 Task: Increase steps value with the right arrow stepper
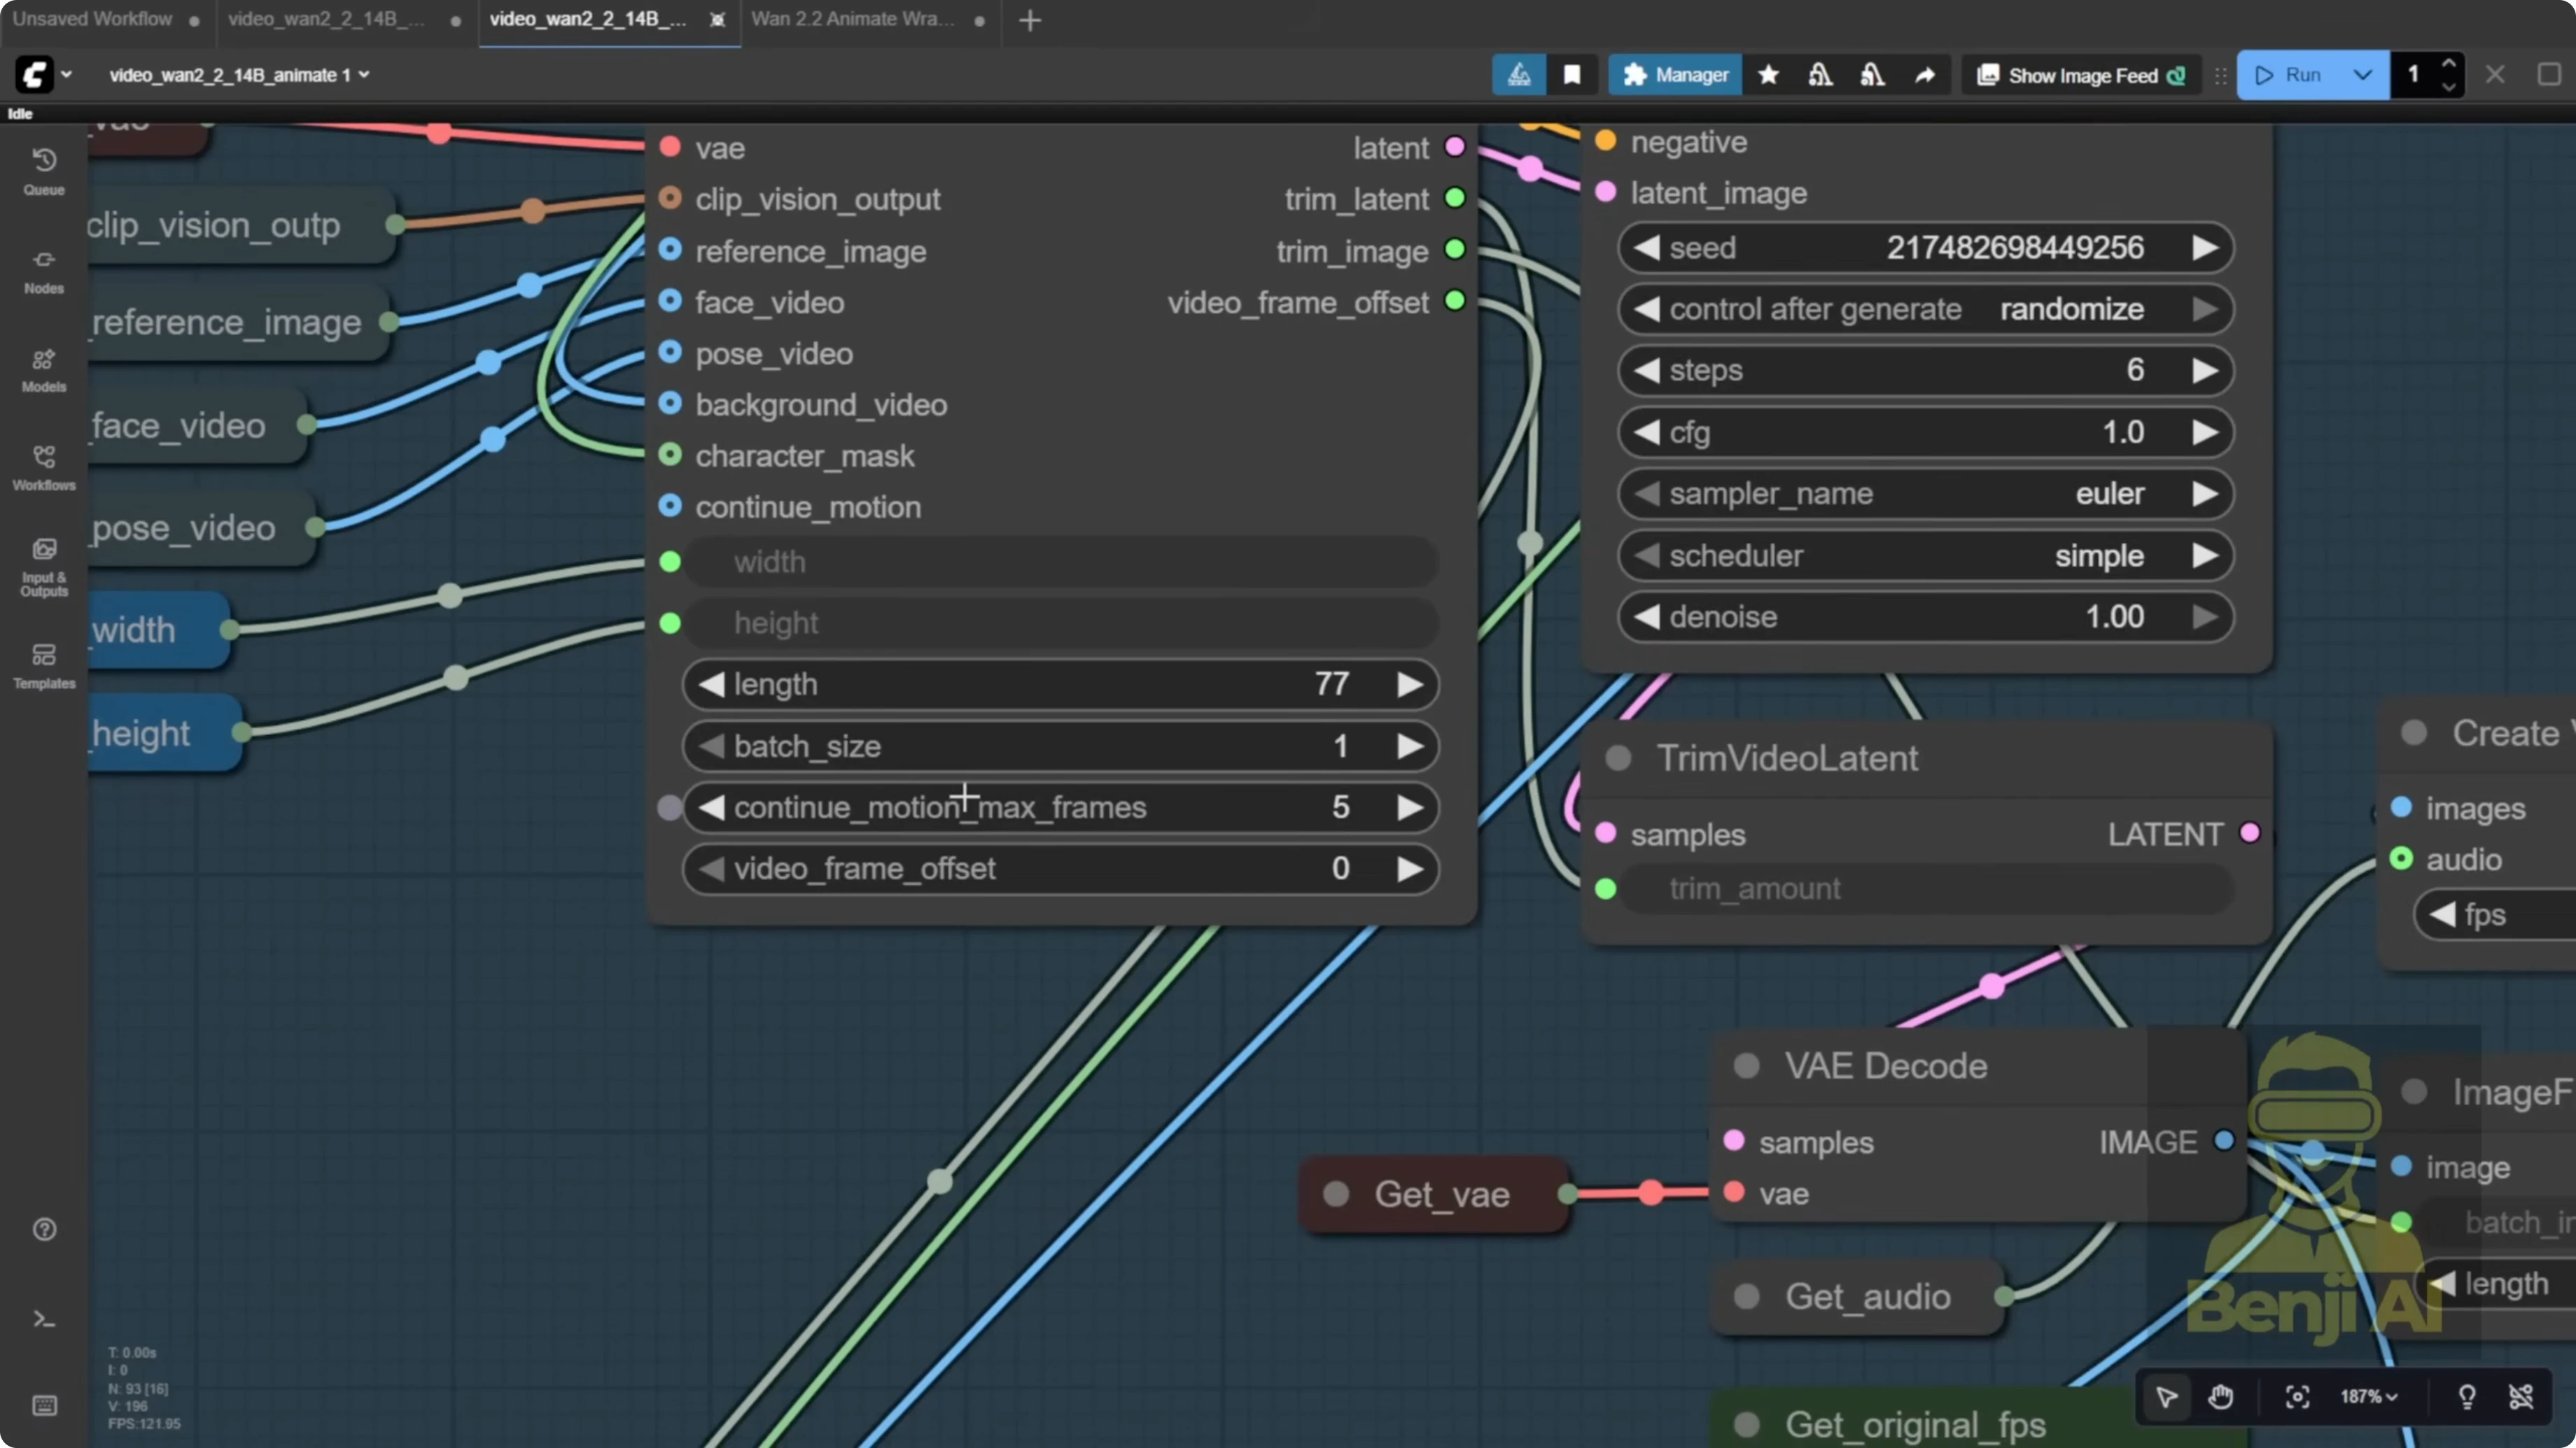coord(2207,370)
